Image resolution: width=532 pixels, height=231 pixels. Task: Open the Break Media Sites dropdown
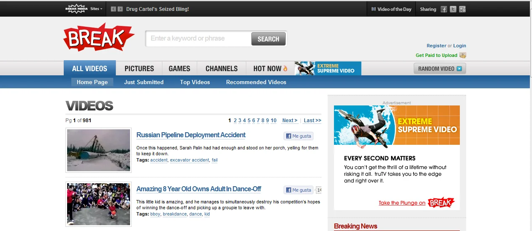[96, 9]
